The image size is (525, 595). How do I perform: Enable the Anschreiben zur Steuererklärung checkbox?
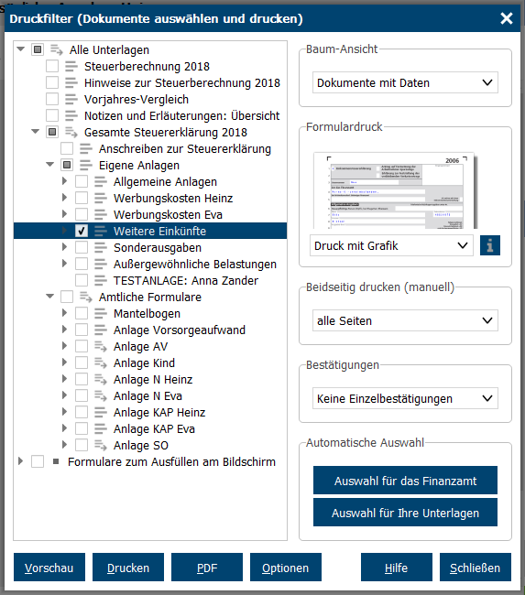coord(67,148)
